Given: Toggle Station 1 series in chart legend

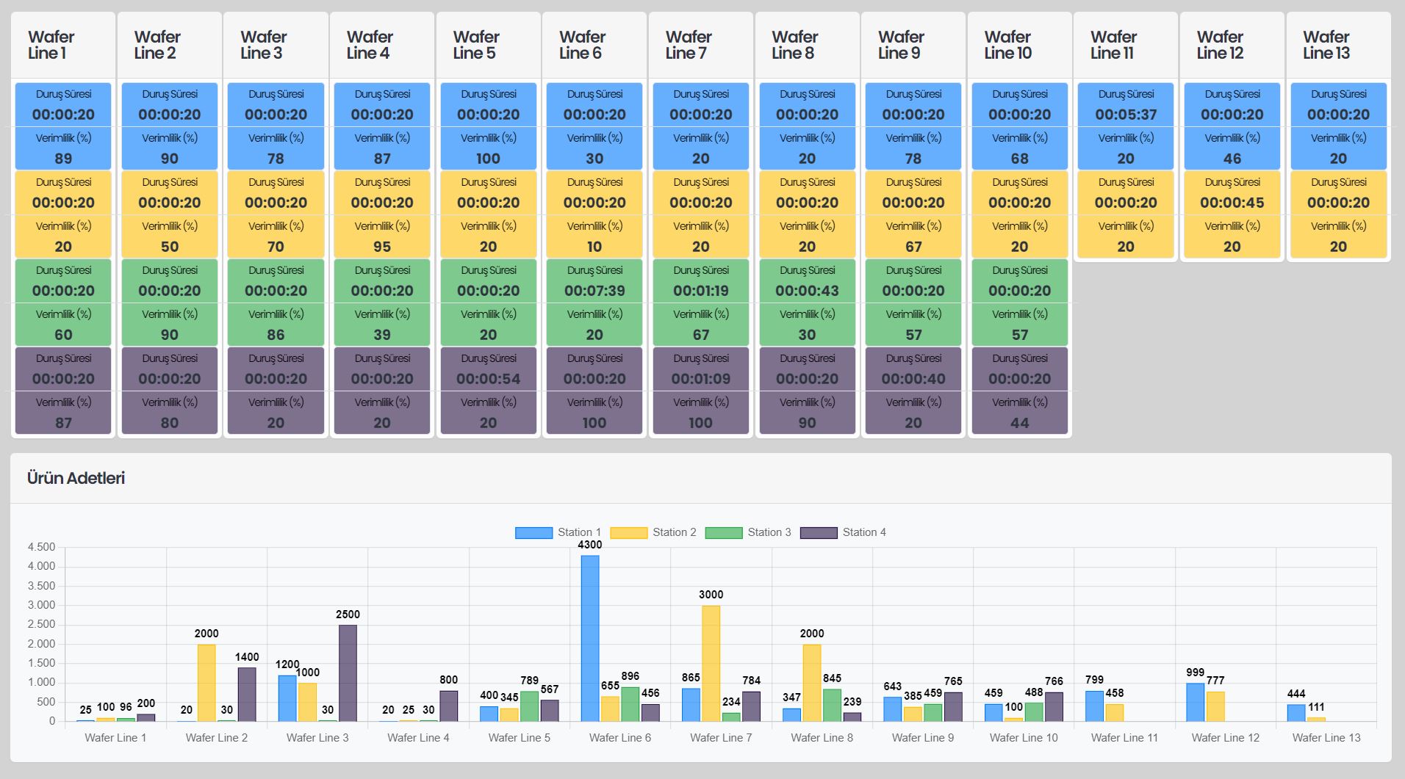Looking at the screenshot, I should click(x=558, y=532).
